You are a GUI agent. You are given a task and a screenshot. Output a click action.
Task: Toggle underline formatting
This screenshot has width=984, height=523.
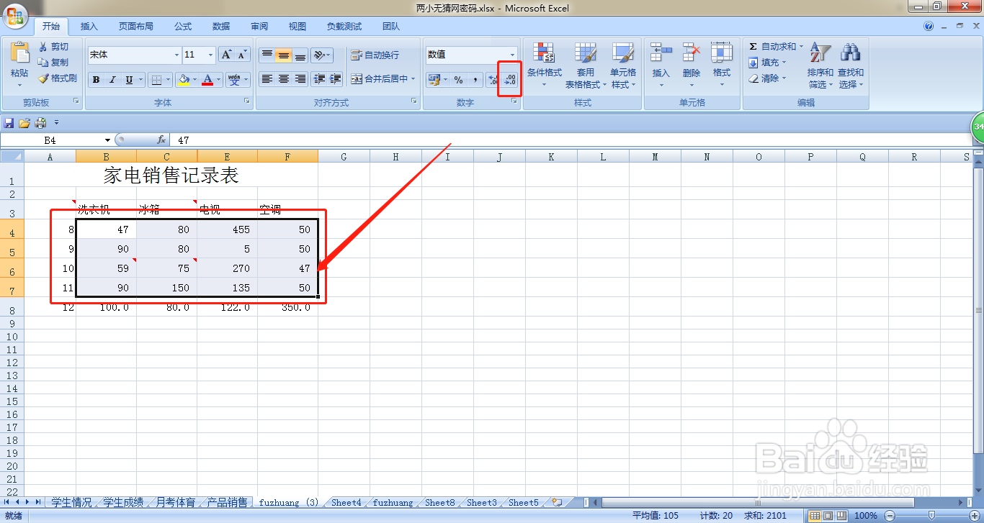coord(129,79)
